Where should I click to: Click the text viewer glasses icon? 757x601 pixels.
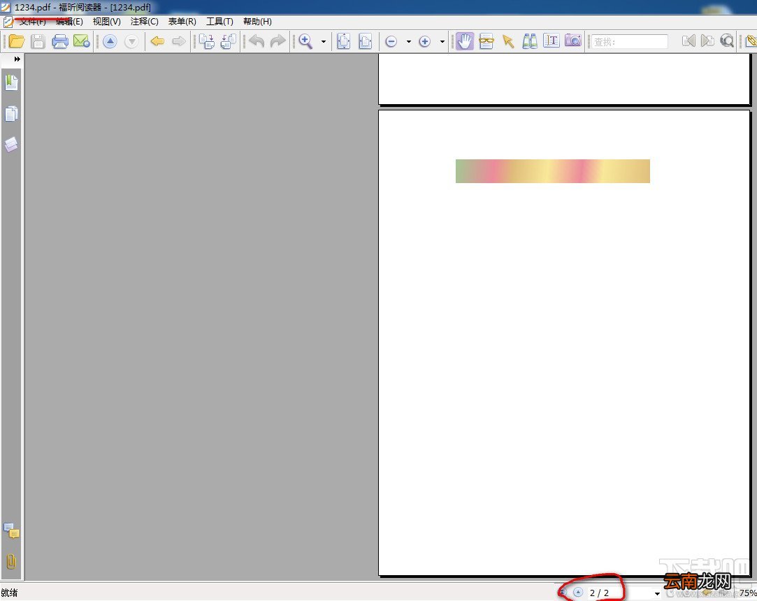coord(486,41)
